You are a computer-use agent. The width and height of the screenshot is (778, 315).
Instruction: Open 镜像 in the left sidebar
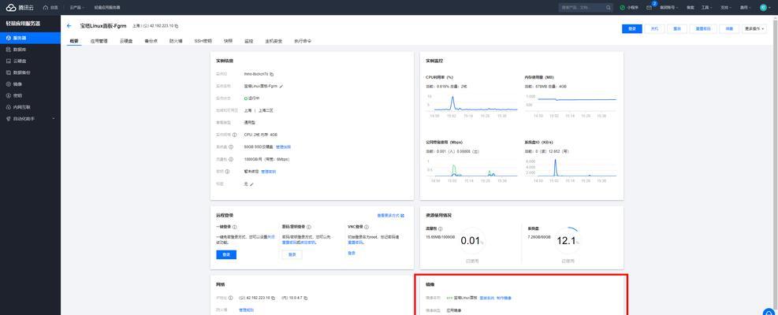[30, 83]
